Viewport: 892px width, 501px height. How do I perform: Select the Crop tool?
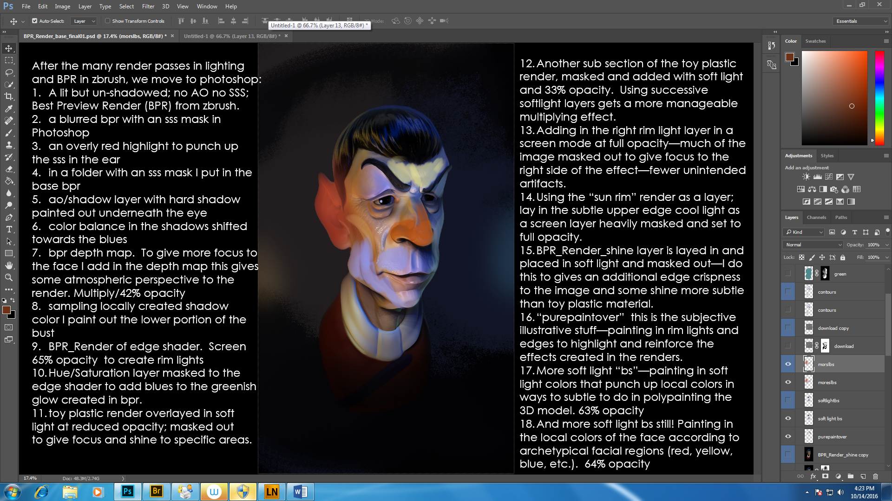[x=9, y=96]
